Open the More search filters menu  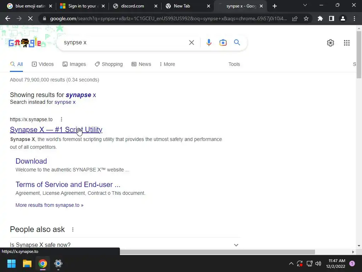pos(167,64)
